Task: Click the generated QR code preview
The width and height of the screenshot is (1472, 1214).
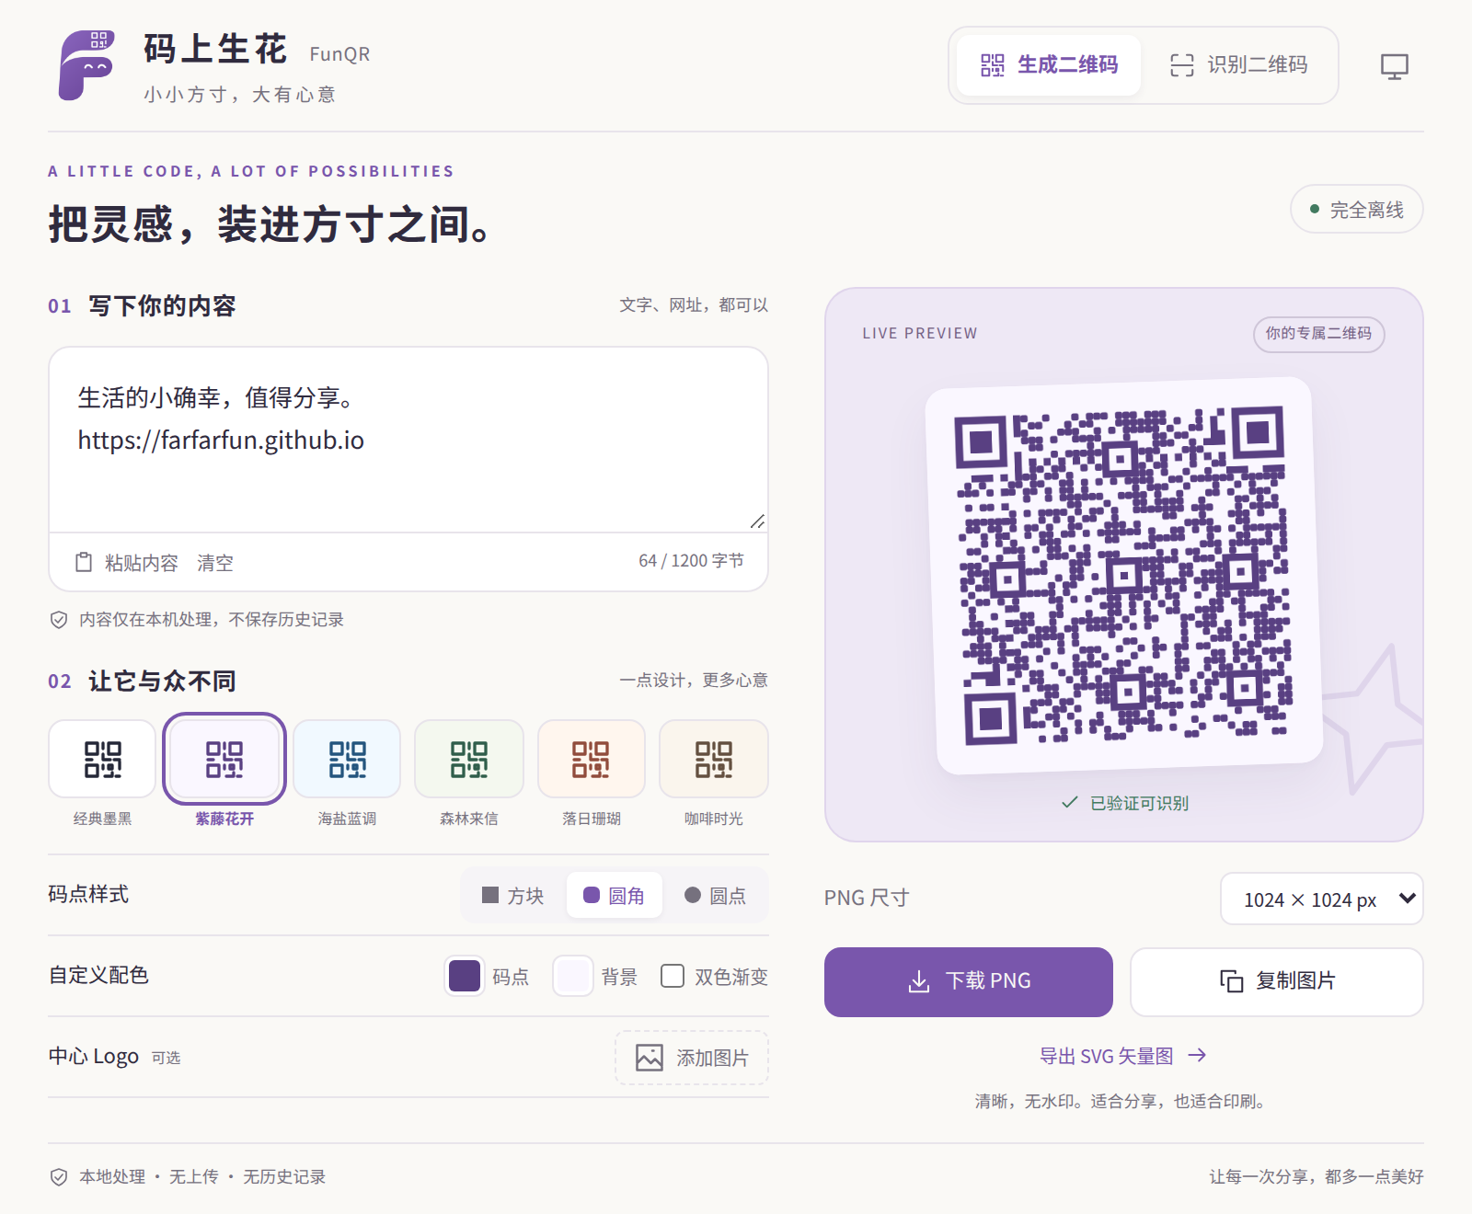Action: pos(1124,575)
